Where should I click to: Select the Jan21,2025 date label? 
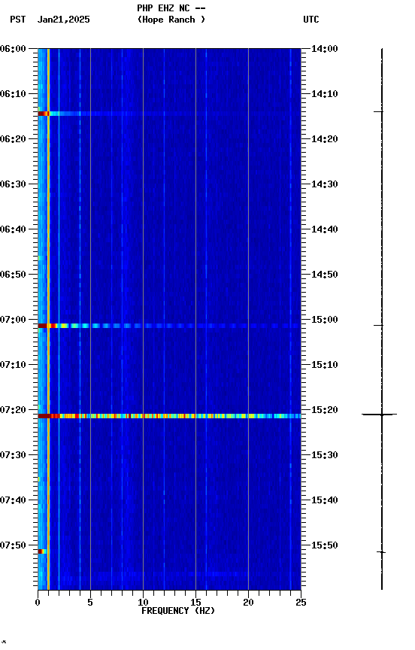63,20
